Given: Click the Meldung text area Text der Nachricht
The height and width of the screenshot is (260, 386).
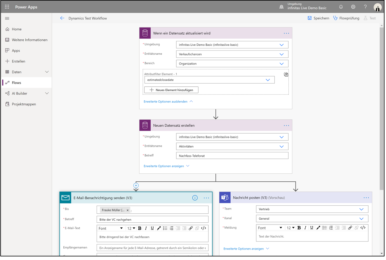Looking at the screenshot, I should (x=312, y=236).
